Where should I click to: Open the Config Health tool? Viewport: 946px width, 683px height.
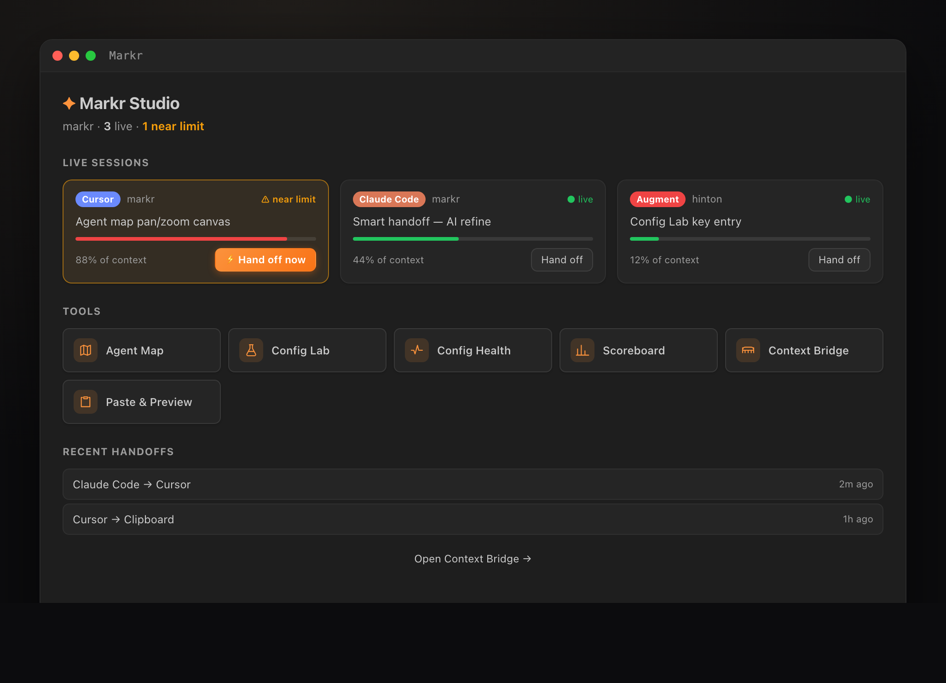[473, 350]
